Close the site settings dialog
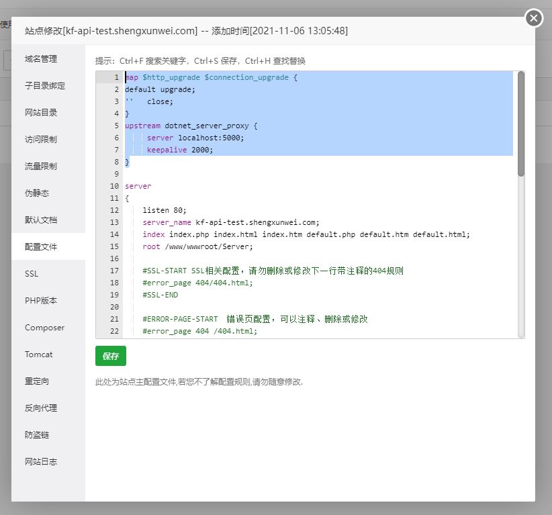552x515 pixels. 533,18
